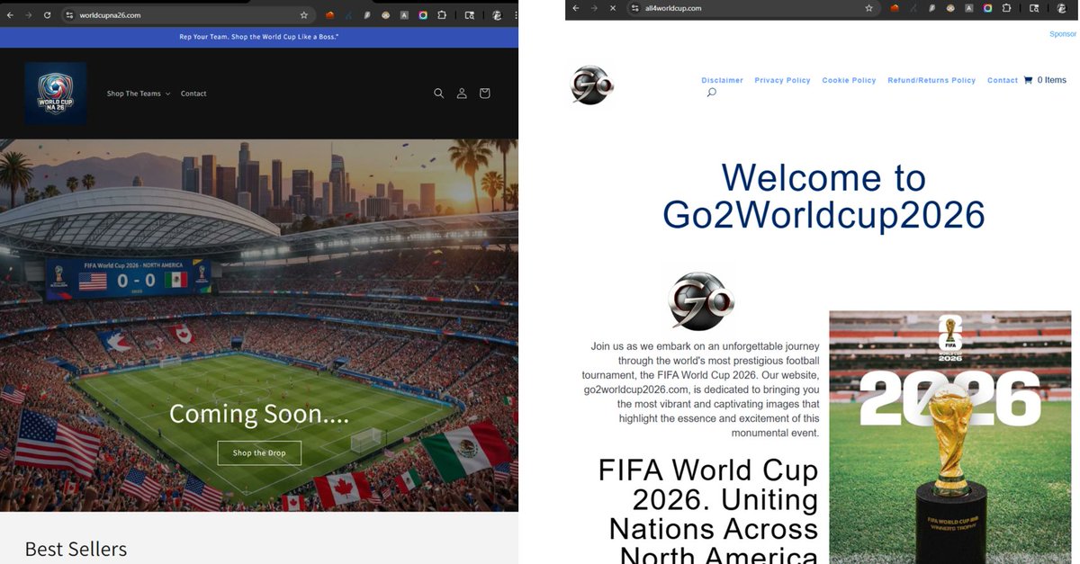1080x564 pixels.
Task: Bookmark the all4worldcup.com page with star
Action: pos(869,8)
